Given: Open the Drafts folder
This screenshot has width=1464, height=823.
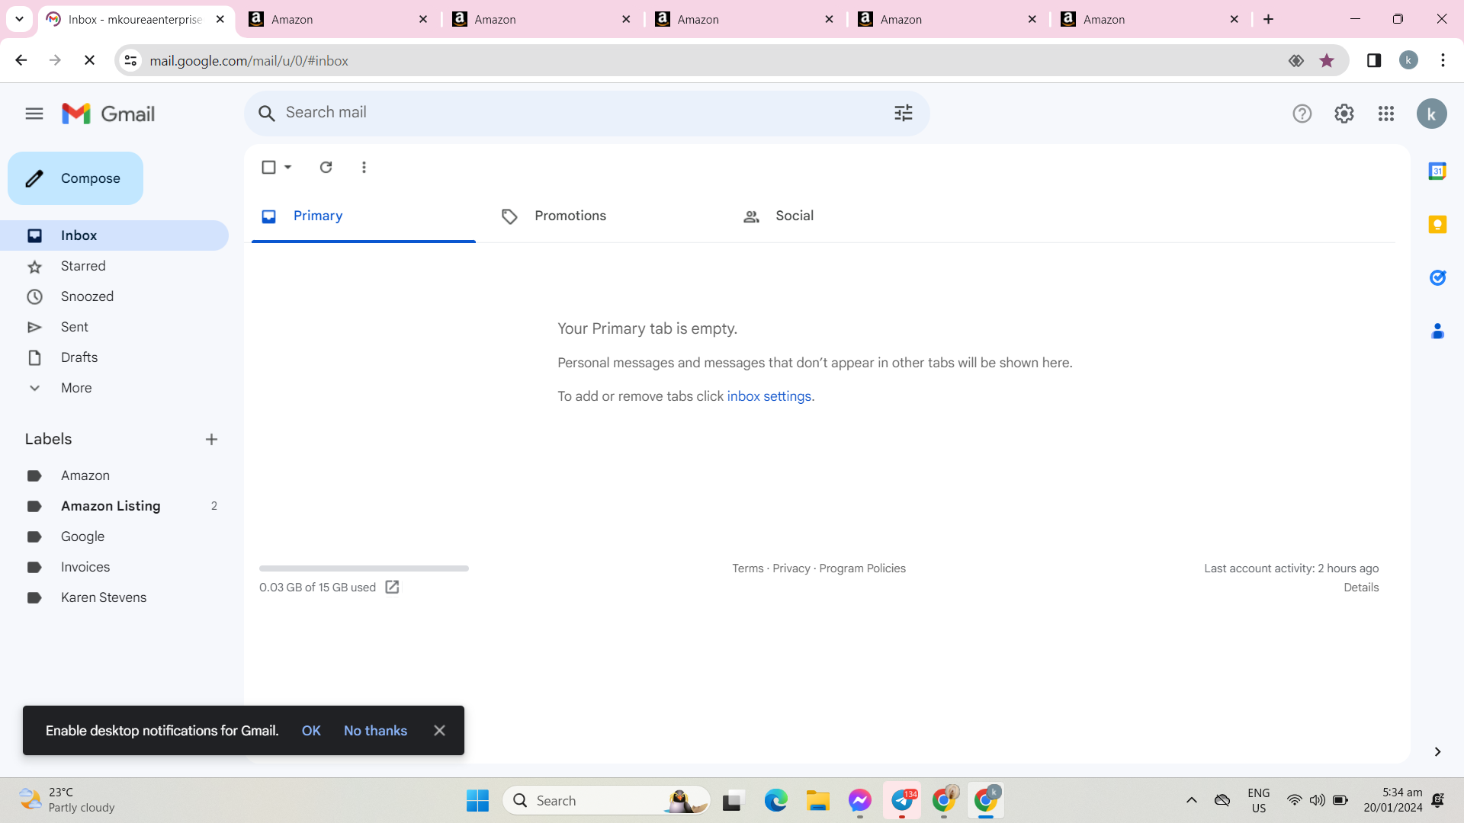Looking at the screenshot, I should [114, 357].
